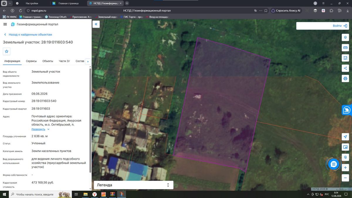Close the НСПД browser tab
The width and height of the screenshot is (352, 198).
click(121, 3)
